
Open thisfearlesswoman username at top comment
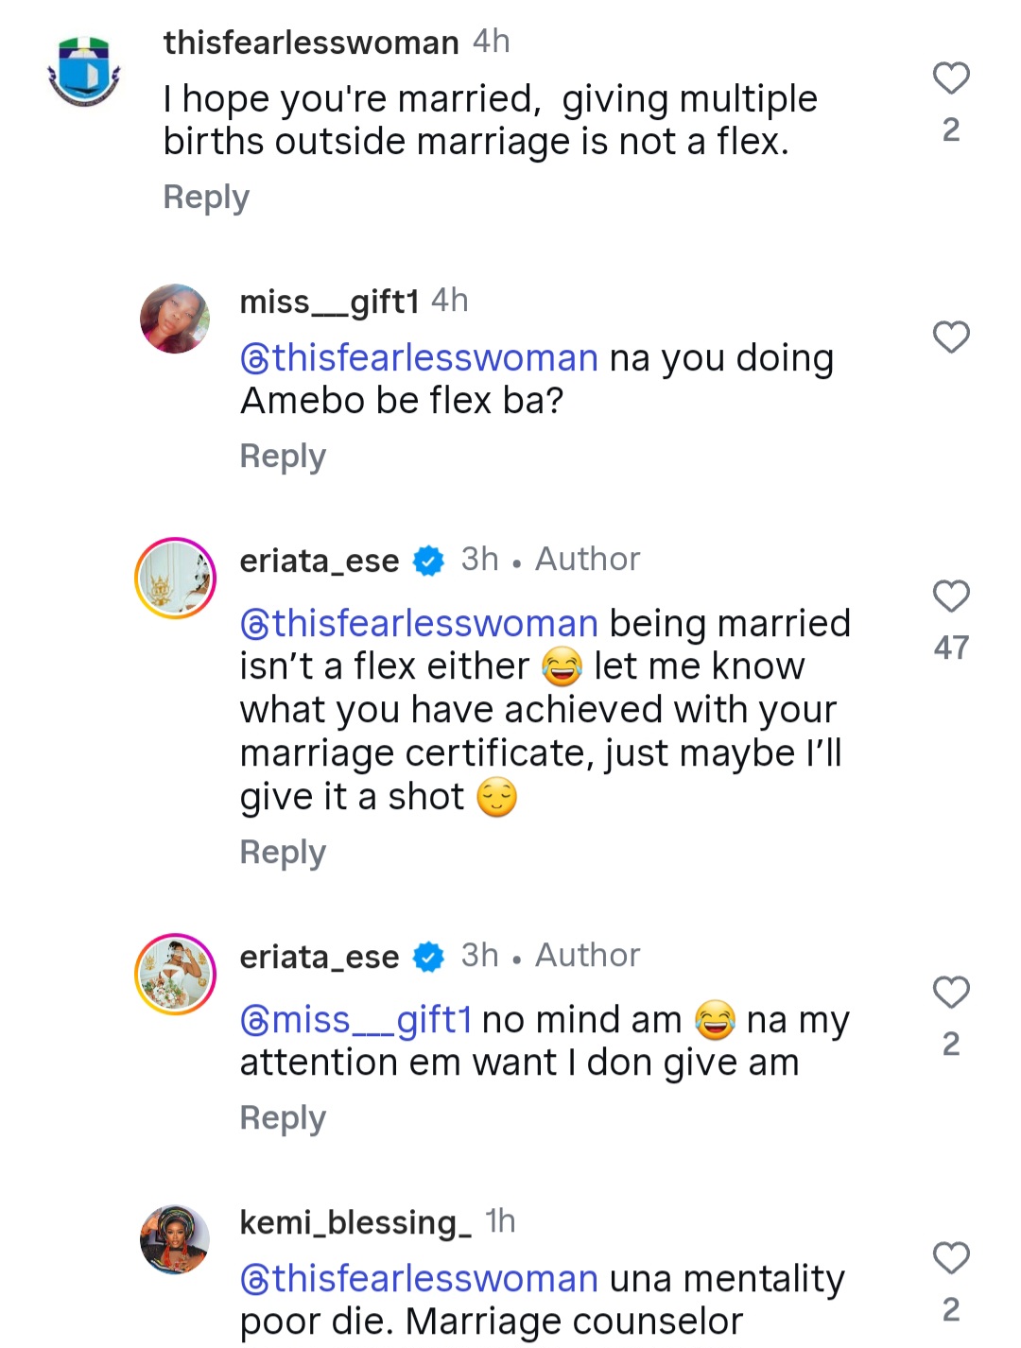pyautogui.click(x=311, y=43)
